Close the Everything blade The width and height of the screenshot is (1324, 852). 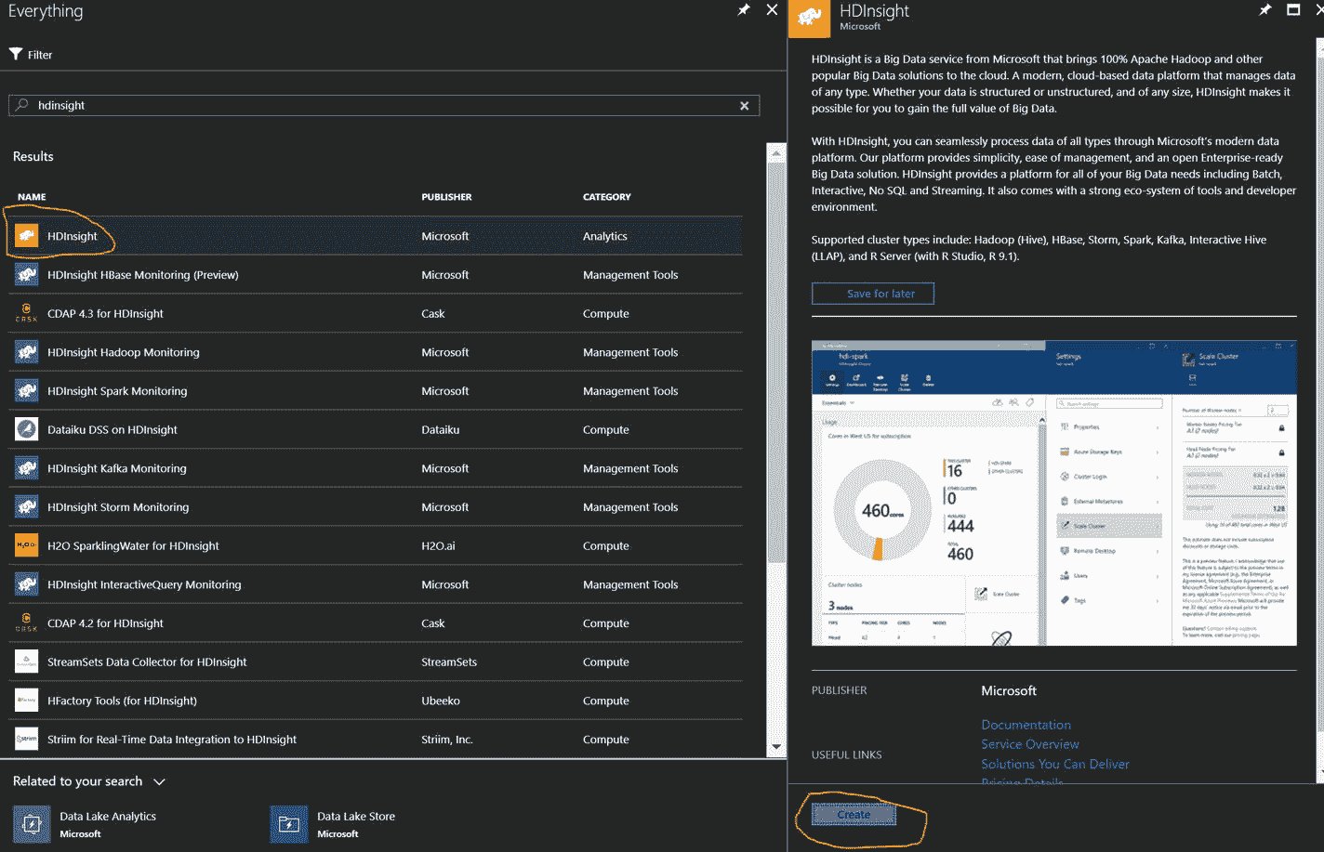coord(772,9)
